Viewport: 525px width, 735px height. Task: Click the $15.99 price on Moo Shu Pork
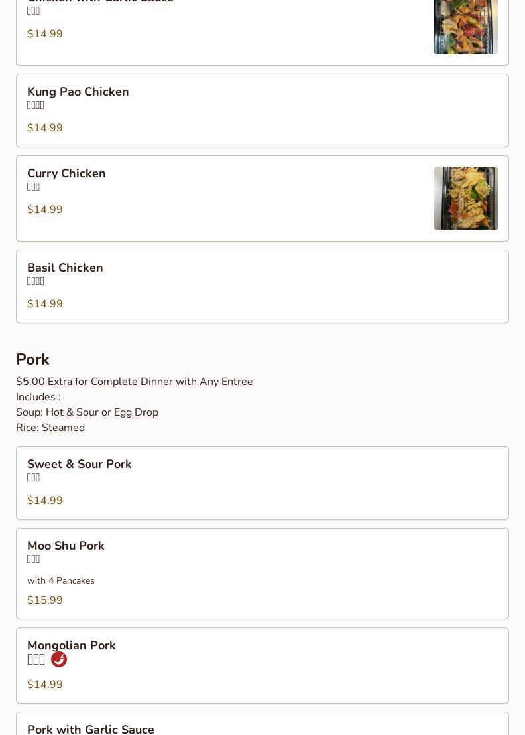coord(45,600)
